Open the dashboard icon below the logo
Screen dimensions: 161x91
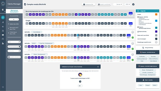click(3, 9)
